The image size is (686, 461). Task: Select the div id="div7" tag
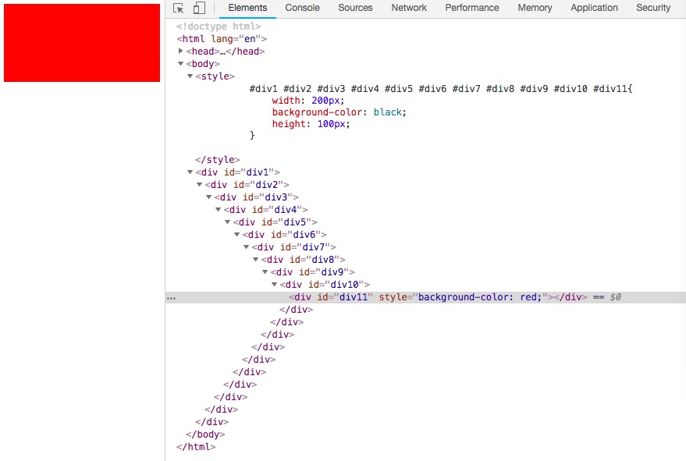tap(294, 247)
